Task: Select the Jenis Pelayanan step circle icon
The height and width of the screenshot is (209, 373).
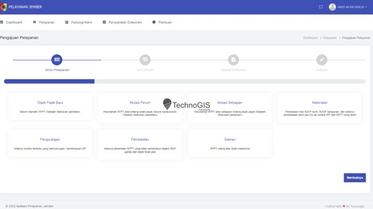Action: click(57, 60)
